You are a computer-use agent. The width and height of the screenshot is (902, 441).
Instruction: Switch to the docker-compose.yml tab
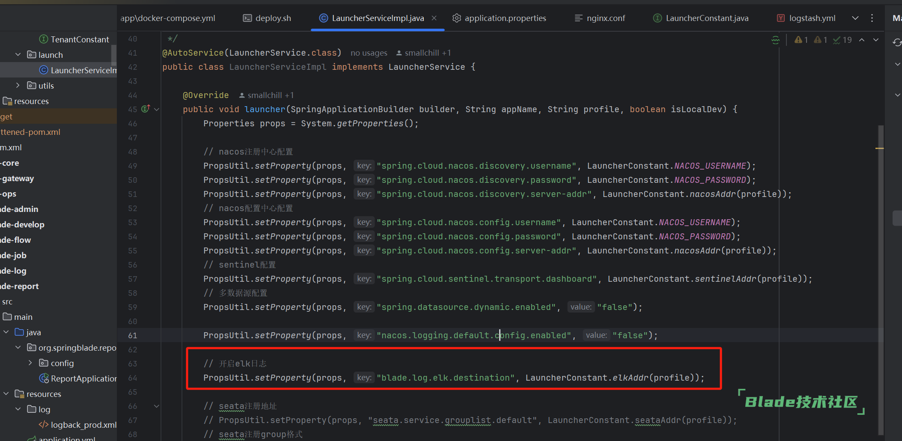pyautogui.click(x=168, y=18)
